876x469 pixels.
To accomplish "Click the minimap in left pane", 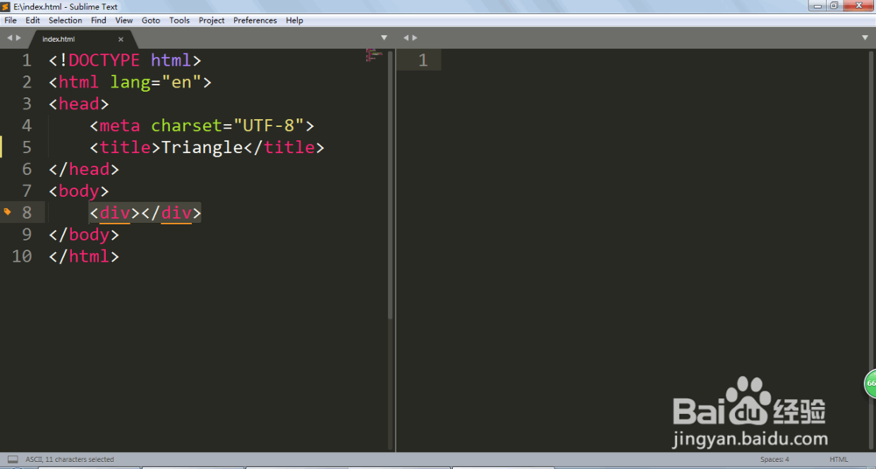I will pyautogui.click(x=374, y=55).
